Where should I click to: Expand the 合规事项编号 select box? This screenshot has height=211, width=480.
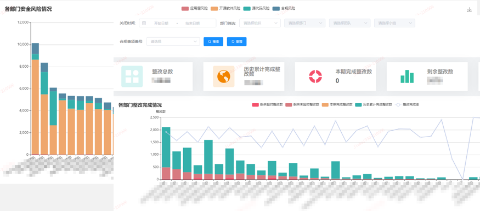(173, 42)
